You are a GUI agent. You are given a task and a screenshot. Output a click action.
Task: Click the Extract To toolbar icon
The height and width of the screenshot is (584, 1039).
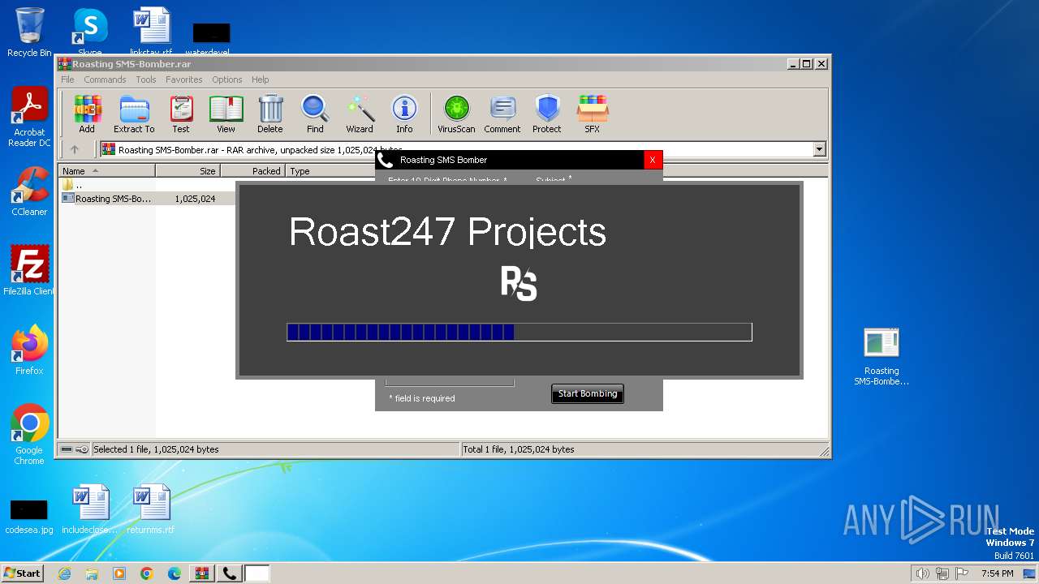[x=134, y=114]
